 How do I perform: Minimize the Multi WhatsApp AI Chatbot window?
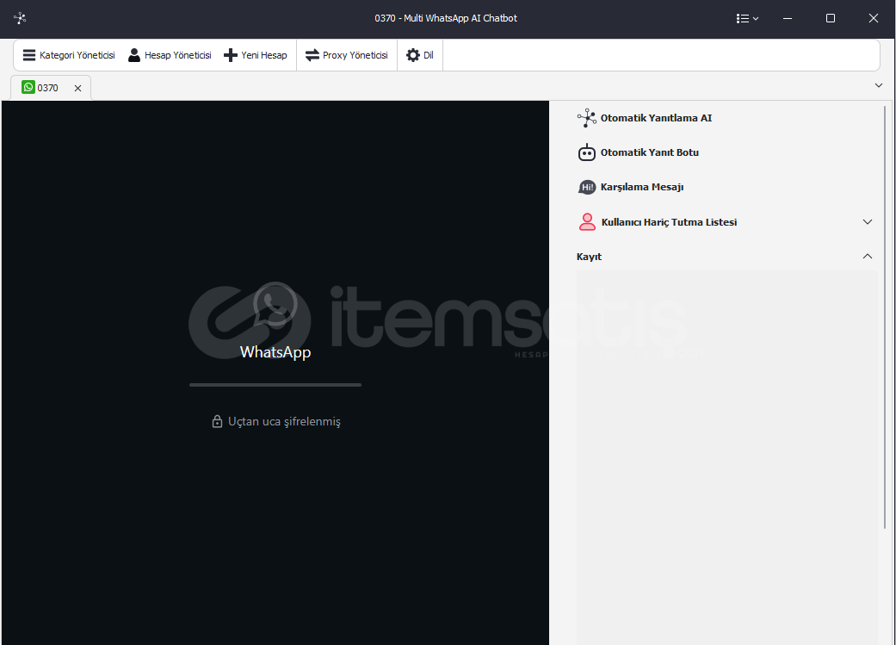click(788, 18)
